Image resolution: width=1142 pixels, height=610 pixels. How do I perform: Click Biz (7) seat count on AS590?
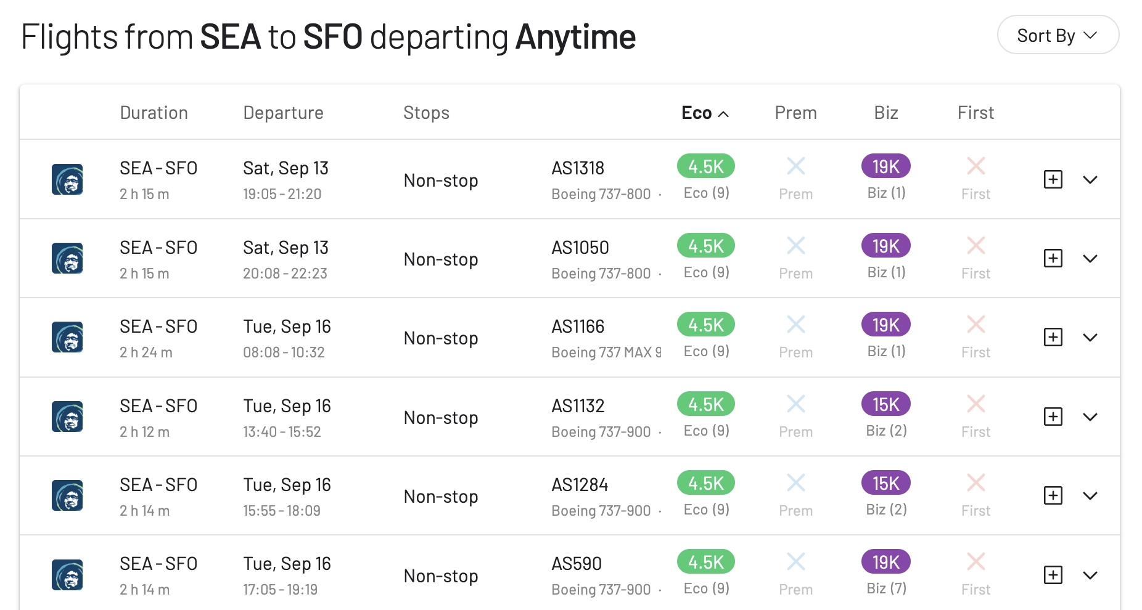click(x=886, y=588)
